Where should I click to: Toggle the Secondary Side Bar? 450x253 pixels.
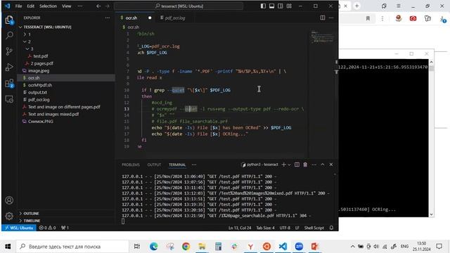[x=281, y=6]
